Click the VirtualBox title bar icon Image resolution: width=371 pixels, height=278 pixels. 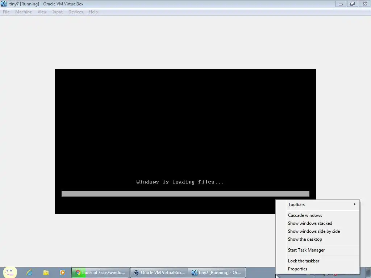pos(4,4)
